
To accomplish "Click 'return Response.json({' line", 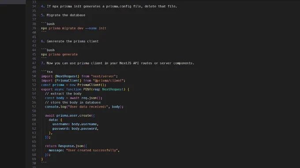I will click(66, 146).
